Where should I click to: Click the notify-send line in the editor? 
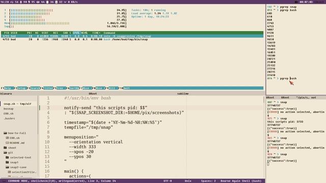(105, 108)
